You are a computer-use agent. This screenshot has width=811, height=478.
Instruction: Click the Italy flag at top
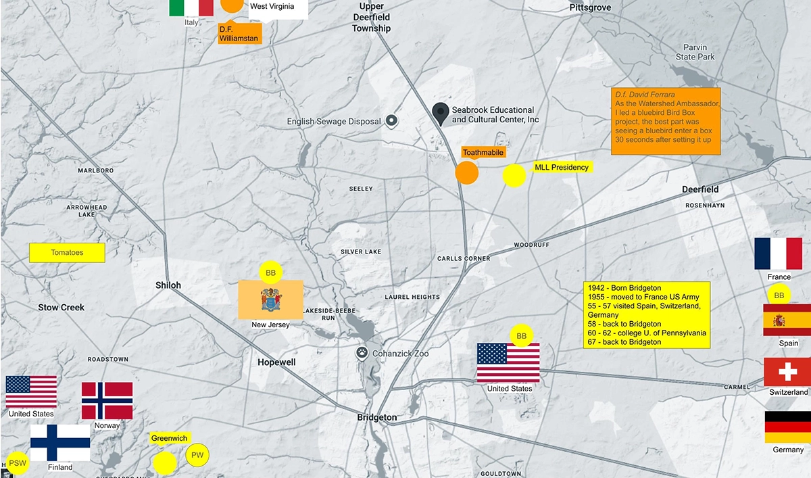(x=191, y=8)
